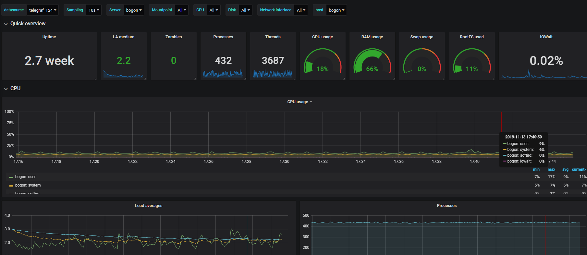The image size is (587, 255).
Task: Click the 2.7 week uptime value
Action: pyautogui.click(x=49, y=61)
